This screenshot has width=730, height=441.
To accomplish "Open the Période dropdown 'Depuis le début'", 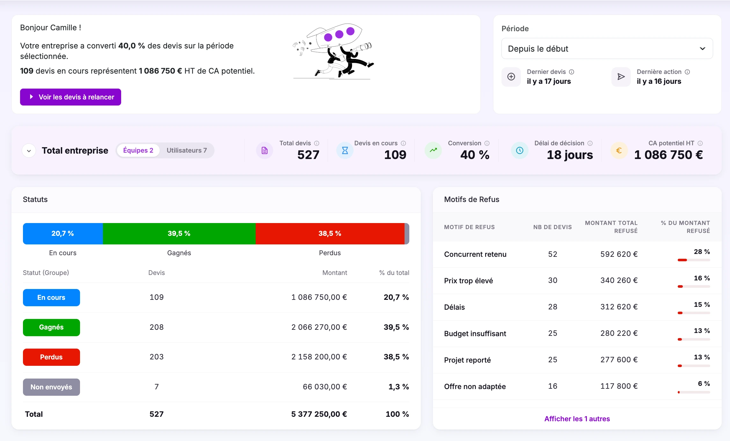I will [607, 49].
